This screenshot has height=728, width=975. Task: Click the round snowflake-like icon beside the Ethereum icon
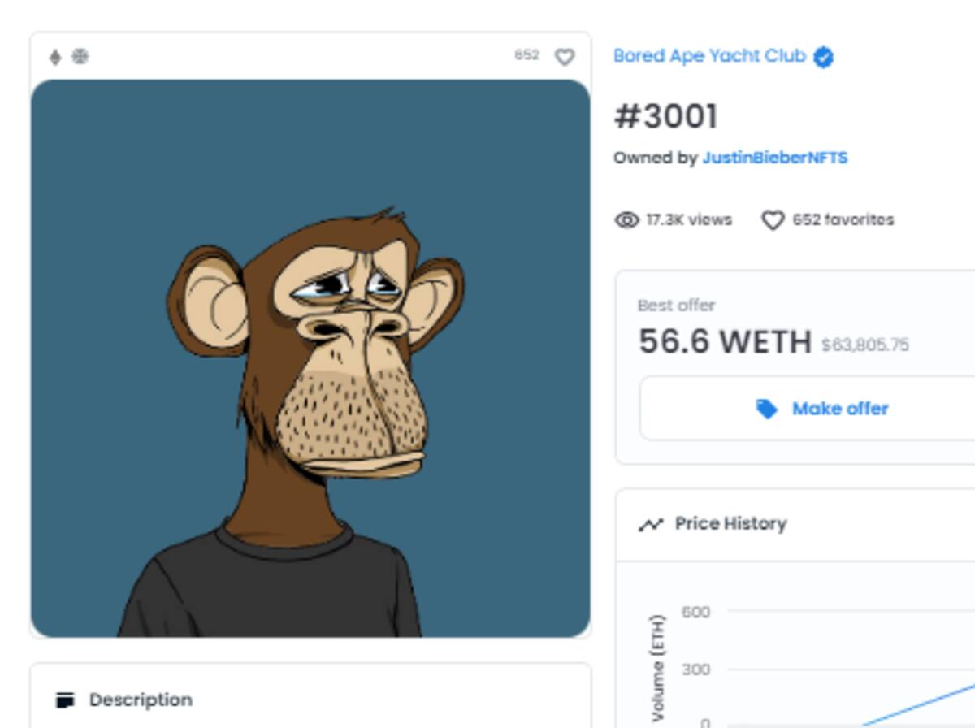click(80, 57)
